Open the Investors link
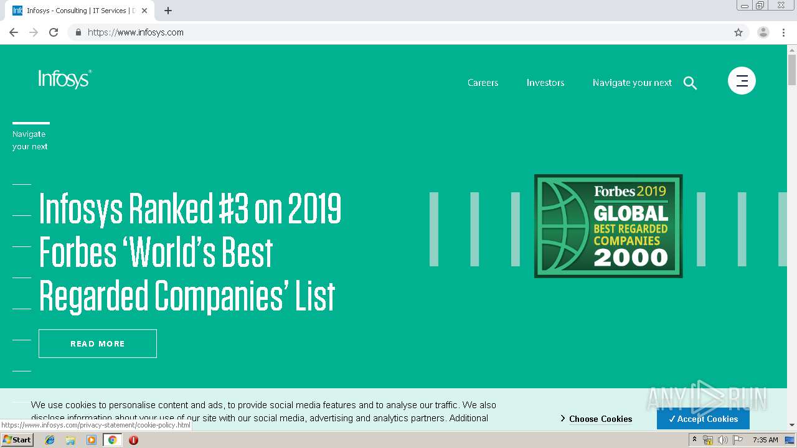797x448 pixels. [x=545, y=82]
